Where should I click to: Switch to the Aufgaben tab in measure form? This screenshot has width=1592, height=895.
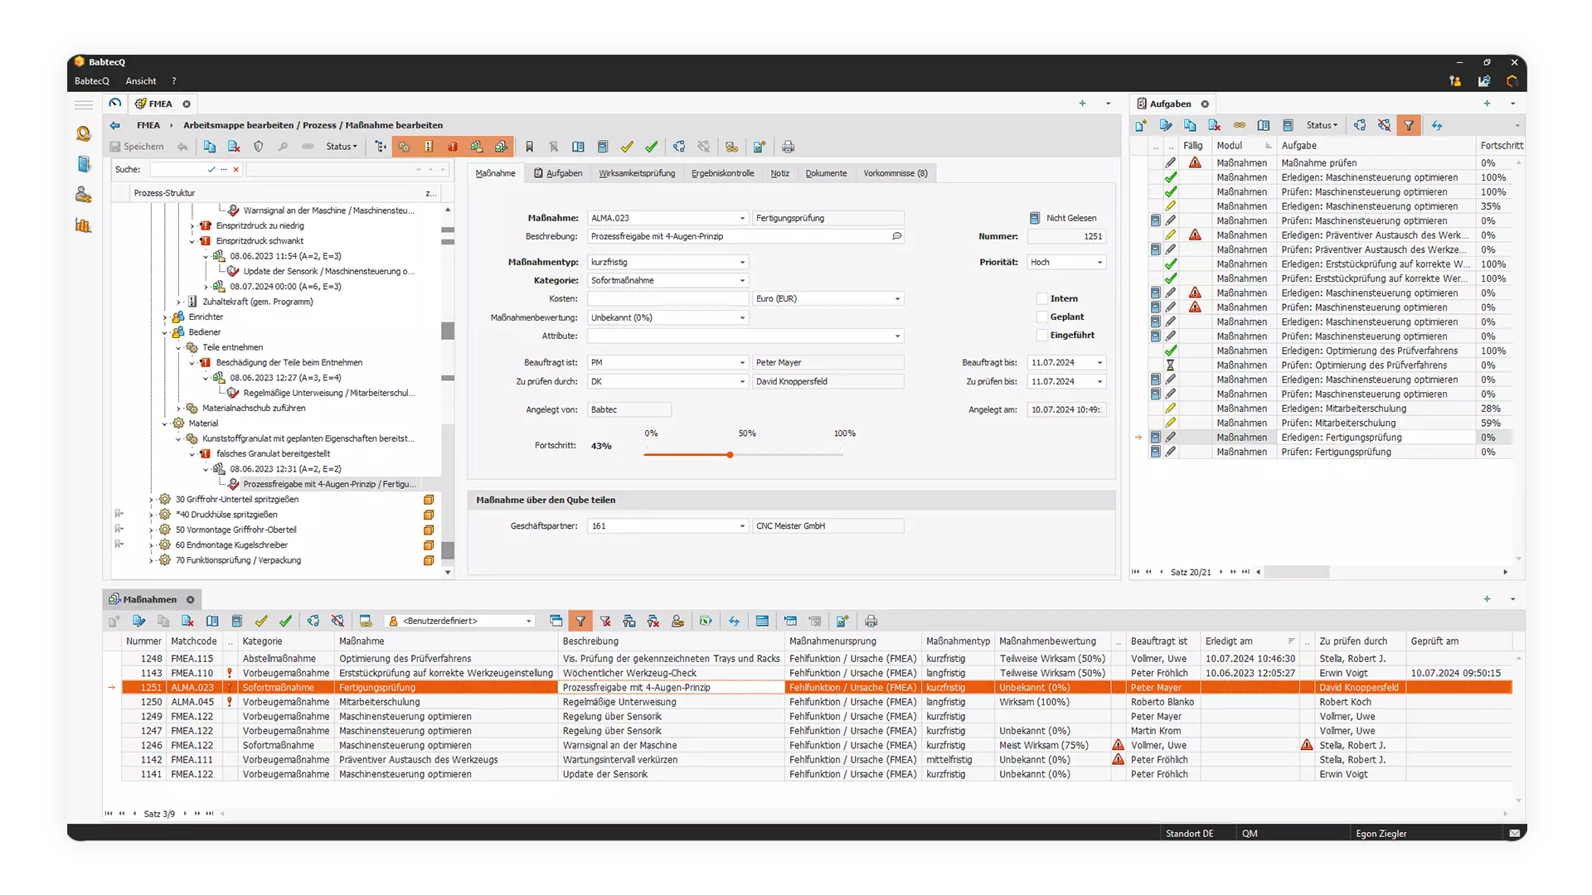558,173
